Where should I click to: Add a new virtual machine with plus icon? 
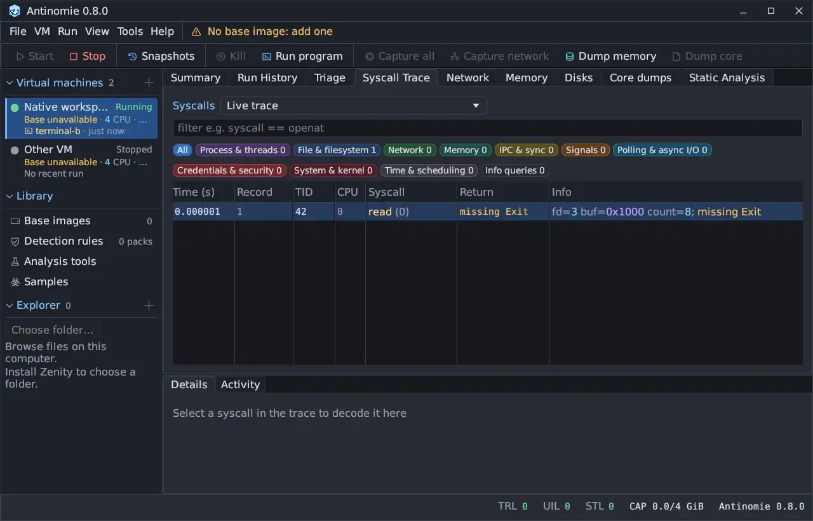pyautogui.click(x=149, y=83)
